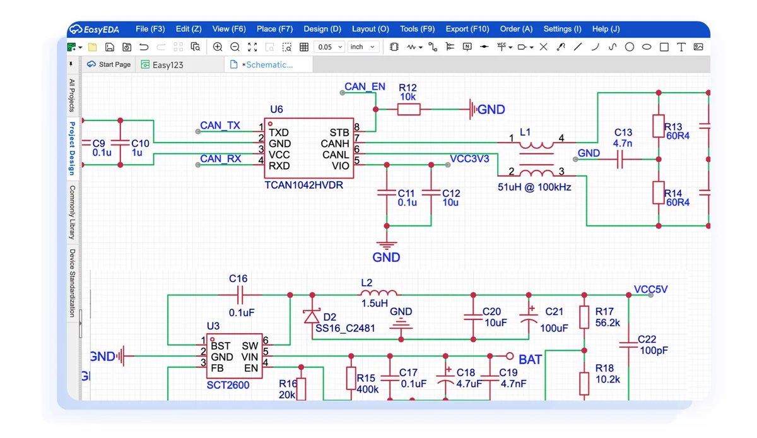Screen dimensions: 757x438
Task: Select the pin drawing tool
Action: pyautogui.click(x=561, y=47)
